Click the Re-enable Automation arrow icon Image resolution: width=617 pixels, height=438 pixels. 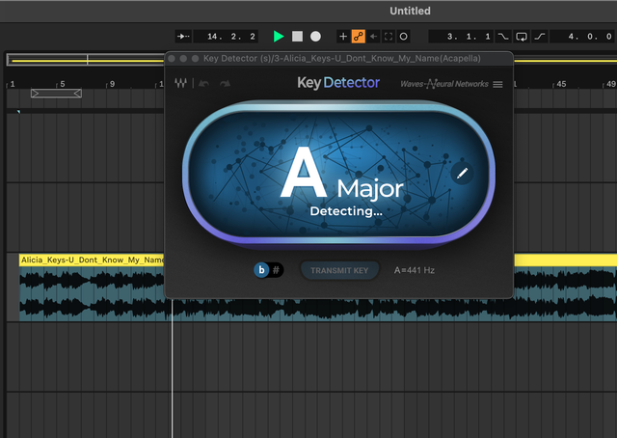pos(373,37)
